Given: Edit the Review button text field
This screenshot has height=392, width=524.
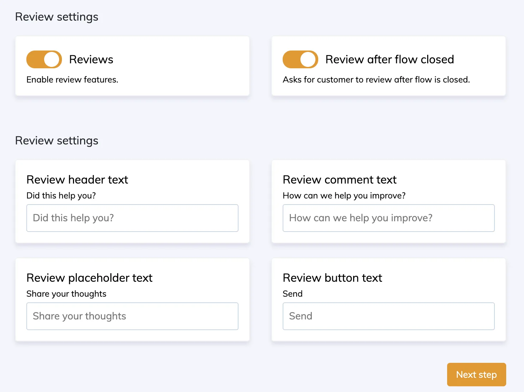Looking at the screenshot, I should point(389,316).
